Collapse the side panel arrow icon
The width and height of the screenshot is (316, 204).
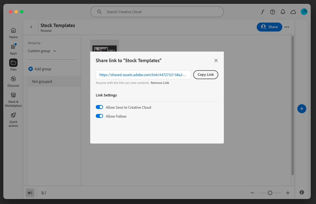coord(30,193)
